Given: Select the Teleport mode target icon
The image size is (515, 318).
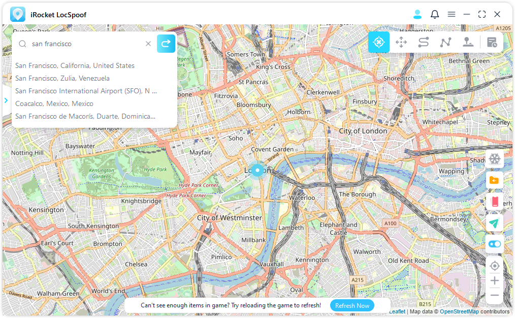Looking at the screenshot, I should coord(378,43).
